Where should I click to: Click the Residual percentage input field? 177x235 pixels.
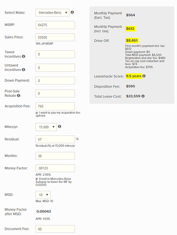(55, 140)
